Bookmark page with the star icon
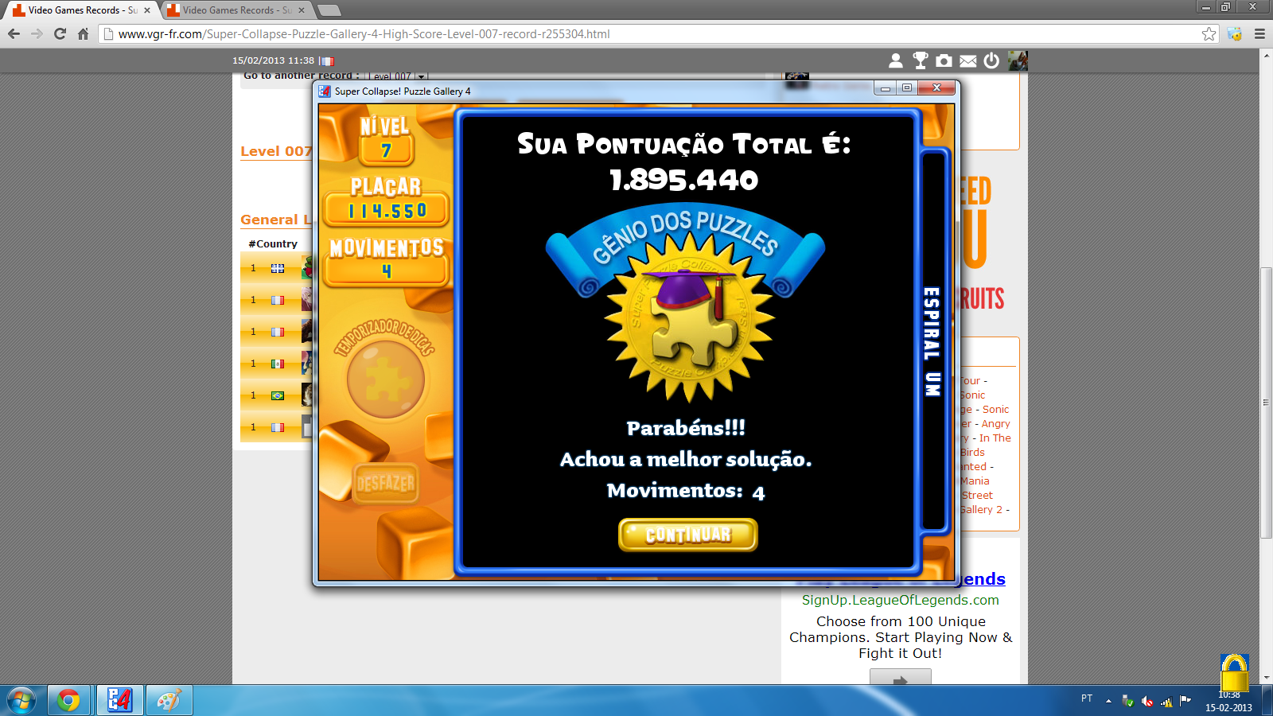This screenshot has height=716, width=1273. pos(1209,33)
